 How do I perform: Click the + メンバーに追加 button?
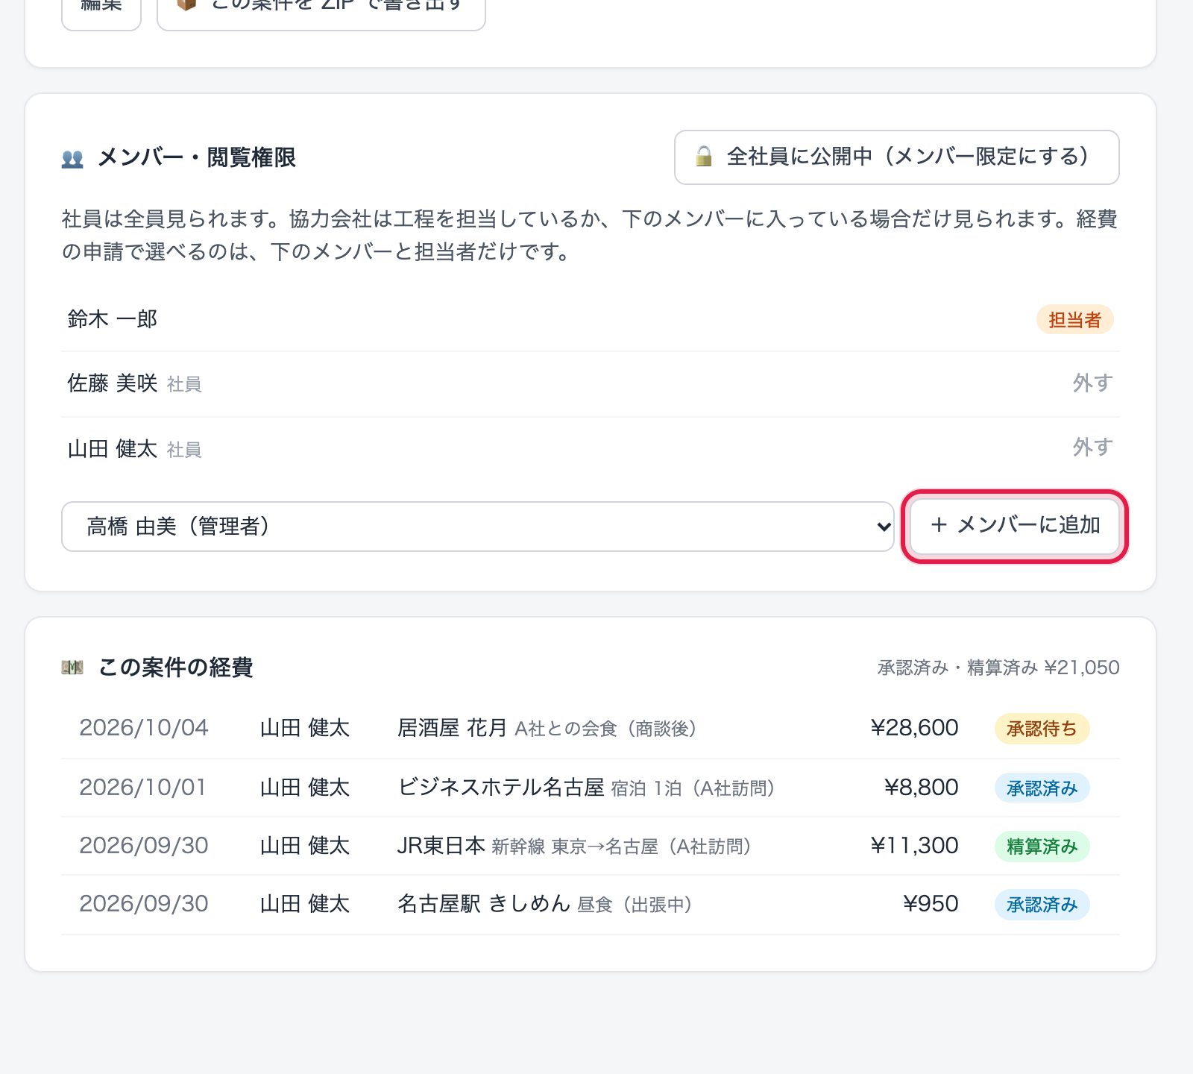click(1015, 526)
